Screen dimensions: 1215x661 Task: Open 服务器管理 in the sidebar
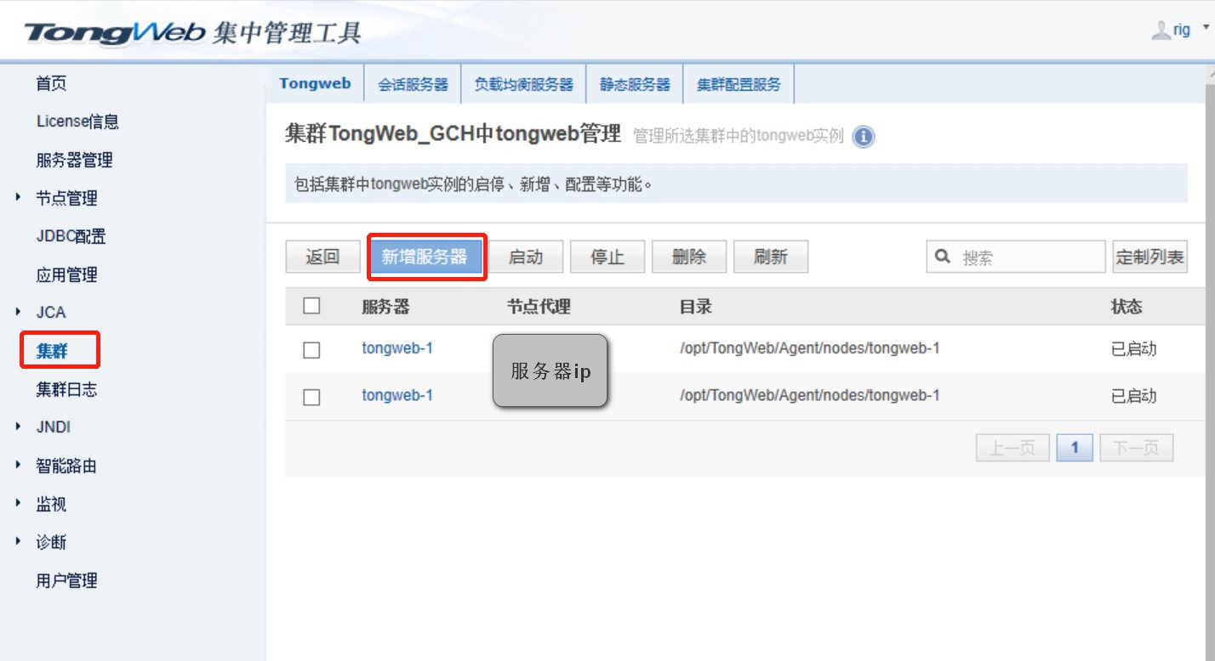74,160
